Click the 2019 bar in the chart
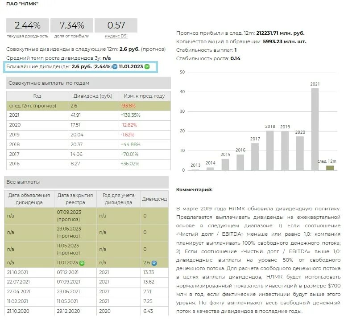This screenshot has height=320, width=348. pos(285,151)
